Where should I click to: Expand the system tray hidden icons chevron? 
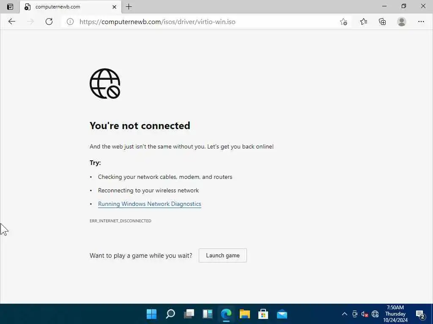tap(344, 314)
